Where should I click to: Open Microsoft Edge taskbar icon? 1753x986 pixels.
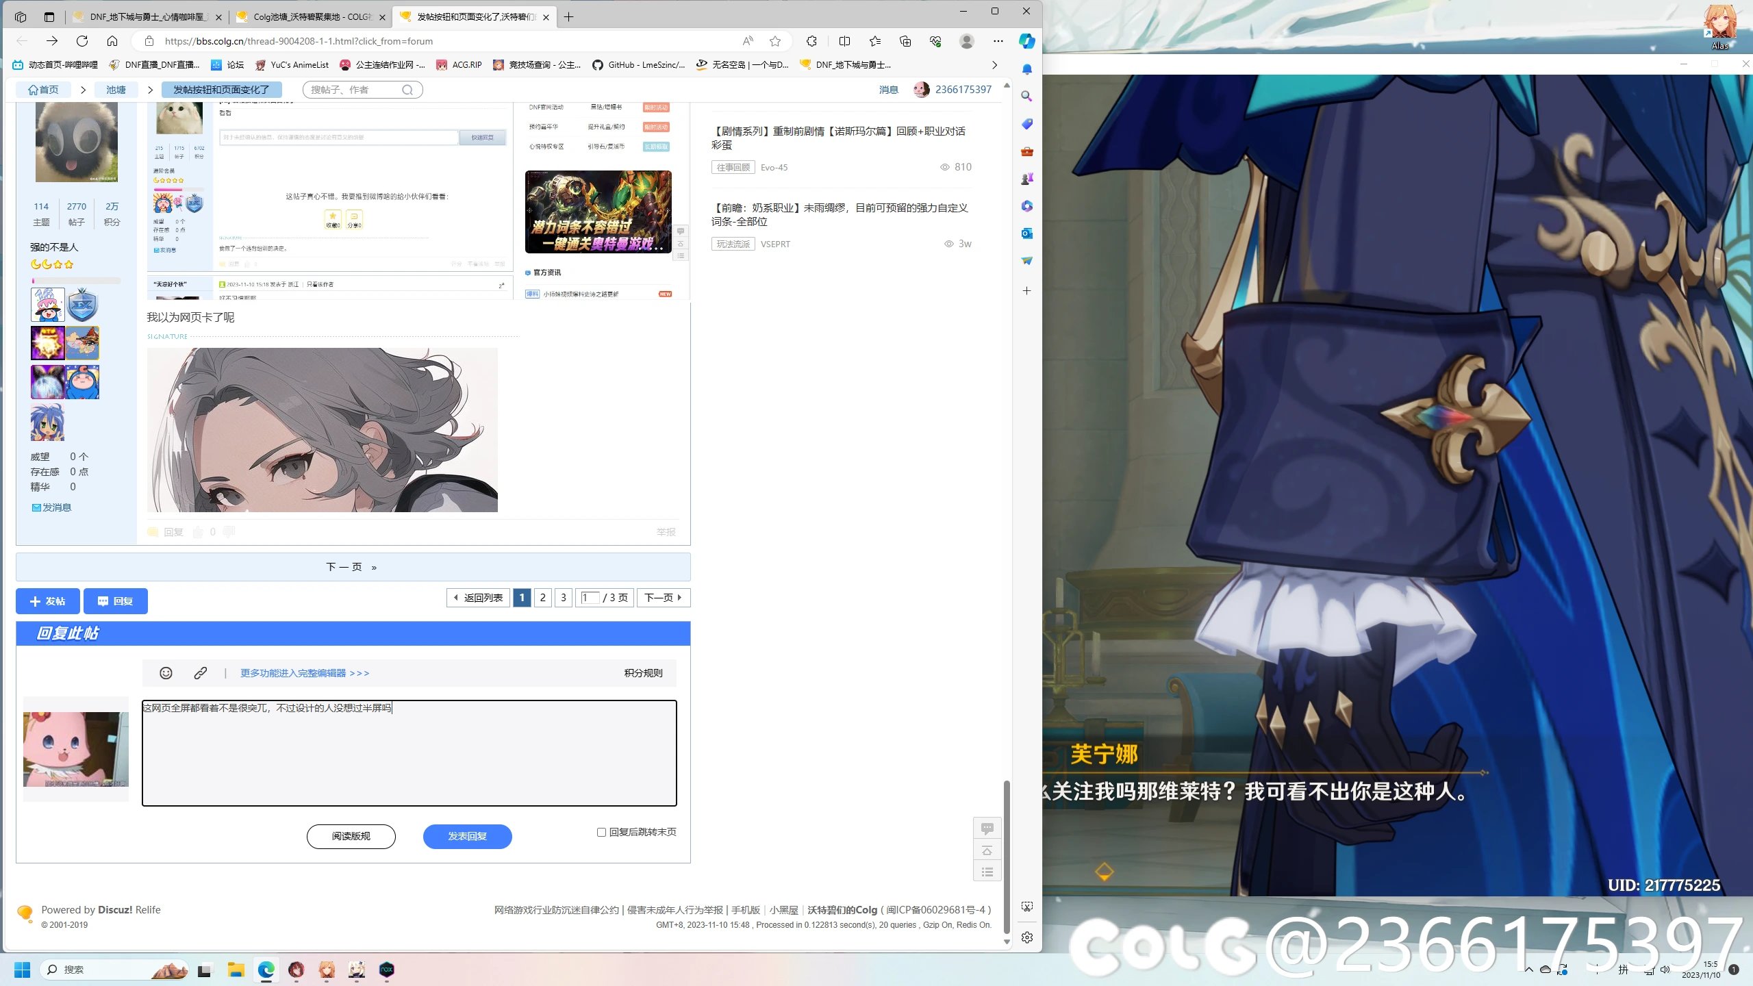(x=266, y=970)
